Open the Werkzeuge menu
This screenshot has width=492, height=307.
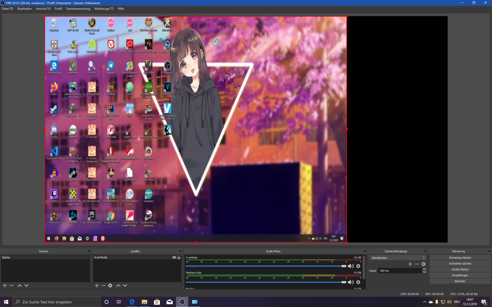click(104, 9)
